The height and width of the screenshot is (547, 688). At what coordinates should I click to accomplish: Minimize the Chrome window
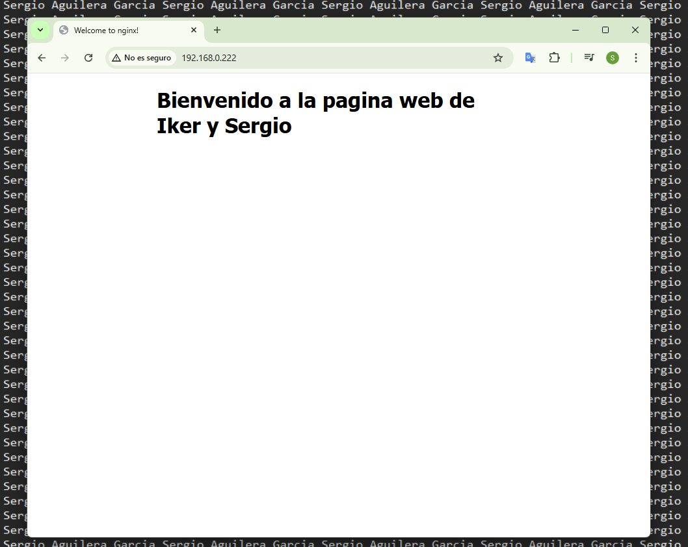click(576, 30)
